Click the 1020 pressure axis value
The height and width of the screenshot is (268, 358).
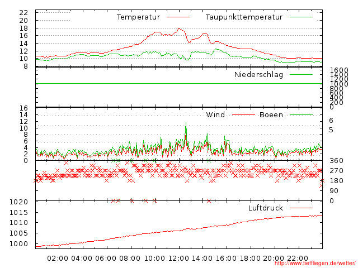click(18, 202)
